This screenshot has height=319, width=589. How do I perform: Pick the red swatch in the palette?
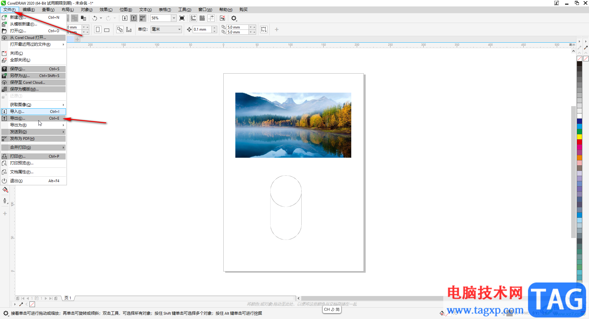[579, 142]
